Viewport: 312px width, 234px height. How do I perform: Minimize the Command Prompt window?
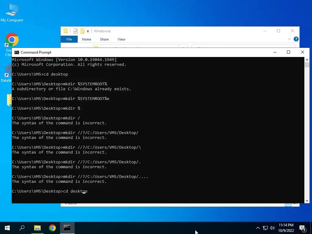tap(275, 52)
